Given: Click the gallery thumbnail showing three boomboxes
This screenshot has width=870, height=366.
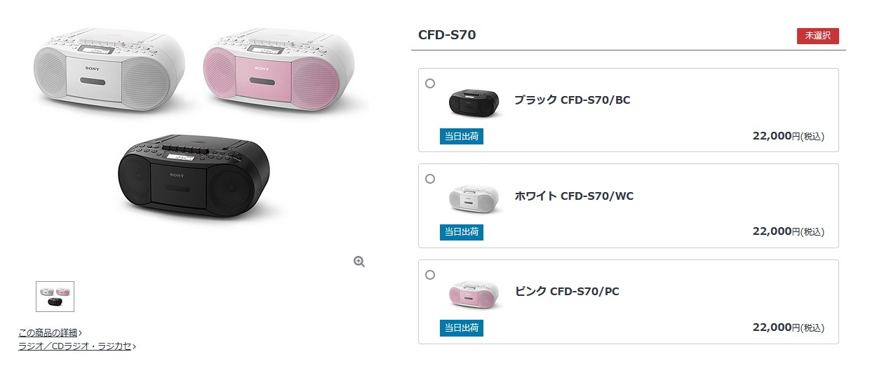Looking at the screenshot, I should point(55,296).
